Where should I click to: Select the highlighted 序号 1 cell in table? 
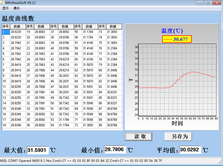click(x=6, y=32)
